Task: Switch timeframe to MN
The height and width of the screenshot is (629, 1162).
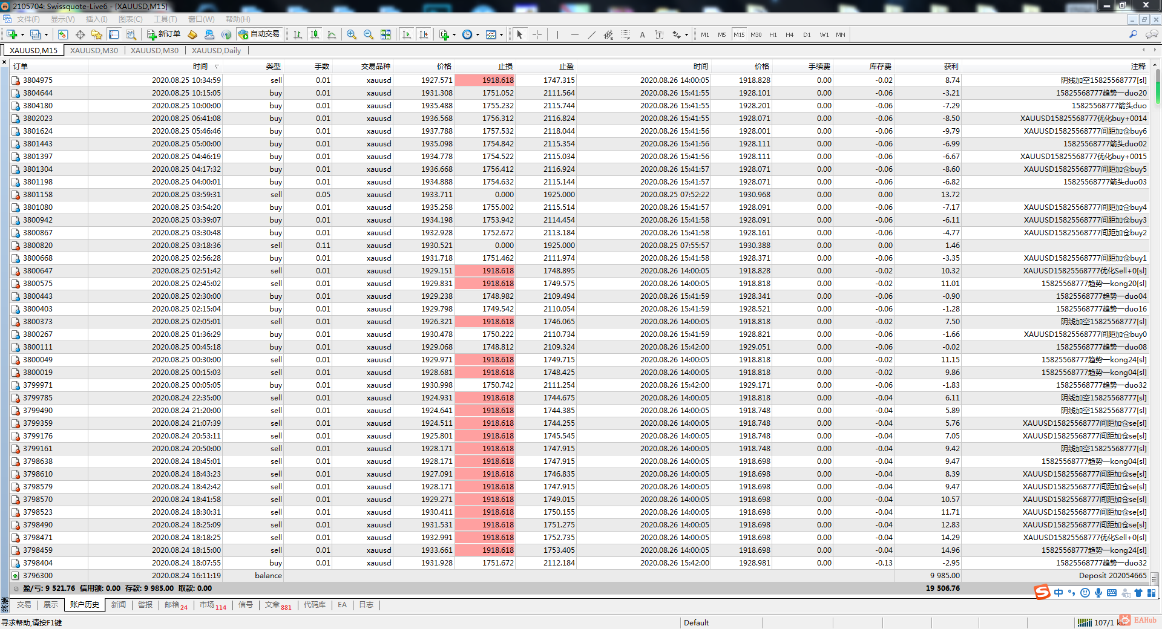Action: coord(841,34)
